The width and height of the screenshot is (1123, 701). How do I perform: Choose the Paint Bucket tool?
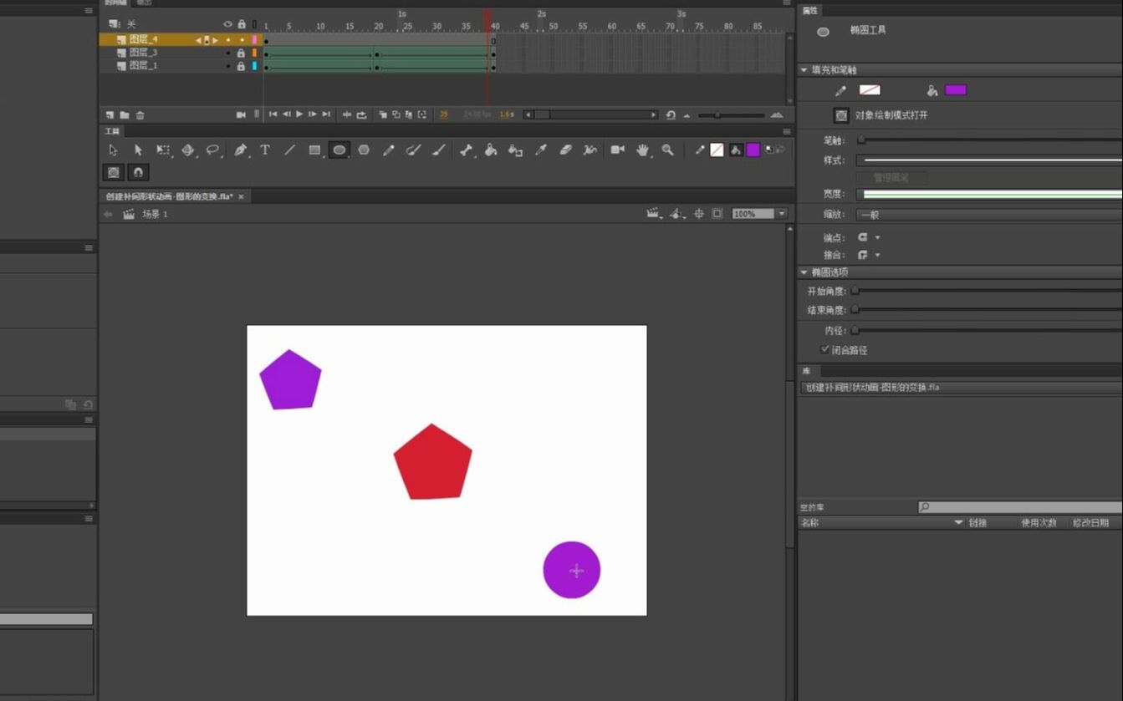(491, 150)
